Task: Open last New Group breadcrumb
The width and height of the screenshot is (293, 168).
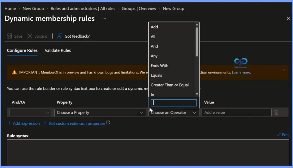Action: coord(173,9)
